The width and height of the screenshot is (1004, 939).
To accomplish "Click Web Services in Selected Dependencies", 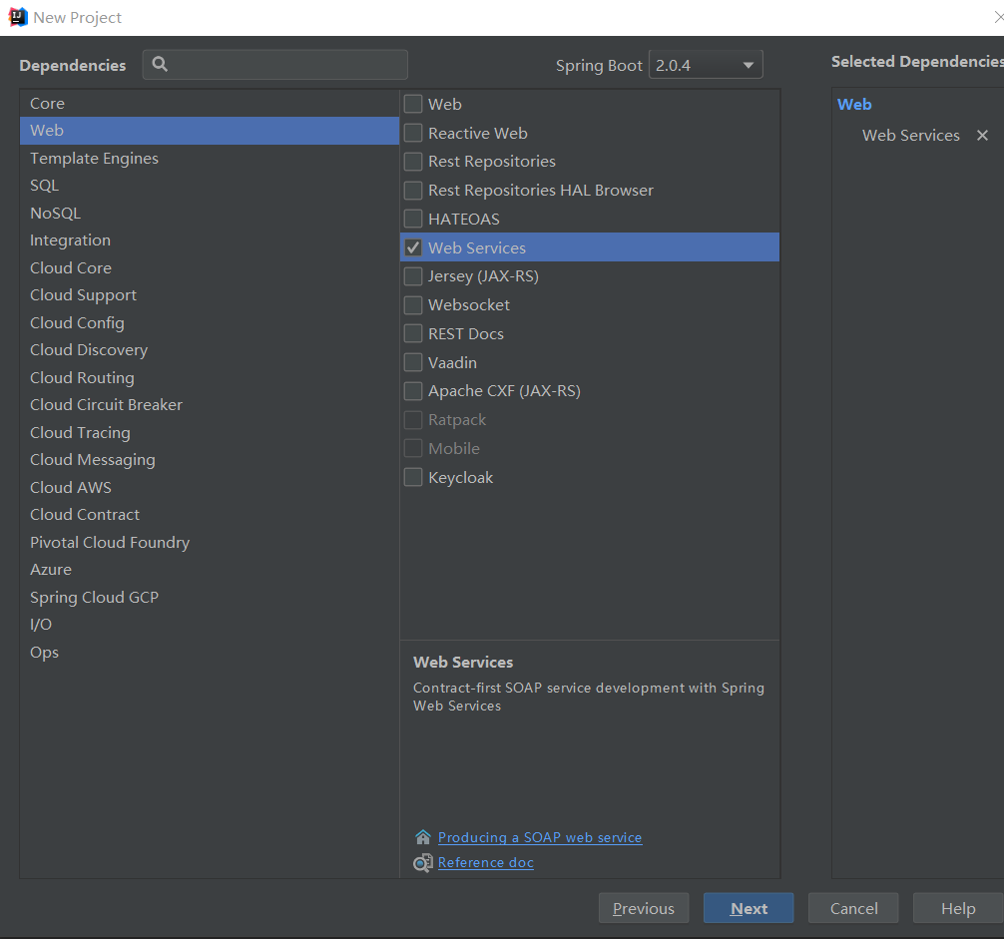I will (x=910, y=135).
